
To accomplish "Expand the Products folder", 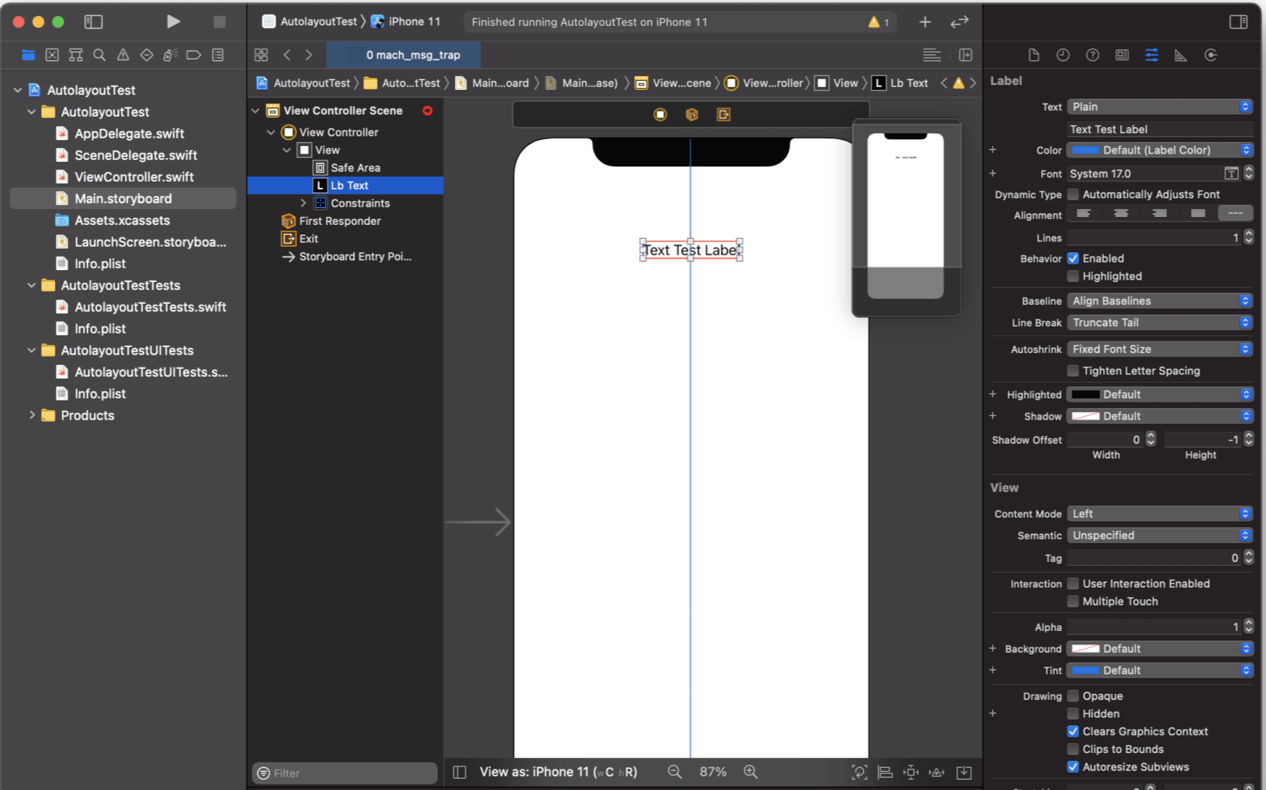I will (x=32, y=416).
